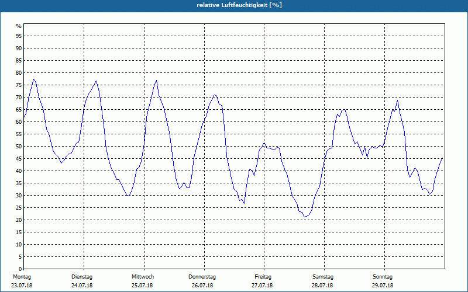
Task: Select the date label 23.07.18
Action: click(x=22, y=286)
